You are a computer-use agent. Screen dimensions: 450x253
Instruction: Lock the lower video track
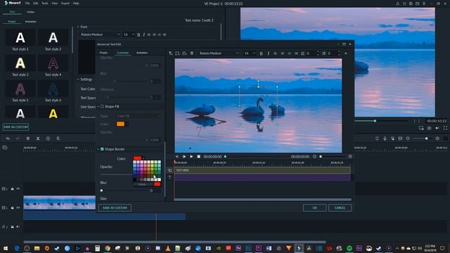[x=13, y=207]
